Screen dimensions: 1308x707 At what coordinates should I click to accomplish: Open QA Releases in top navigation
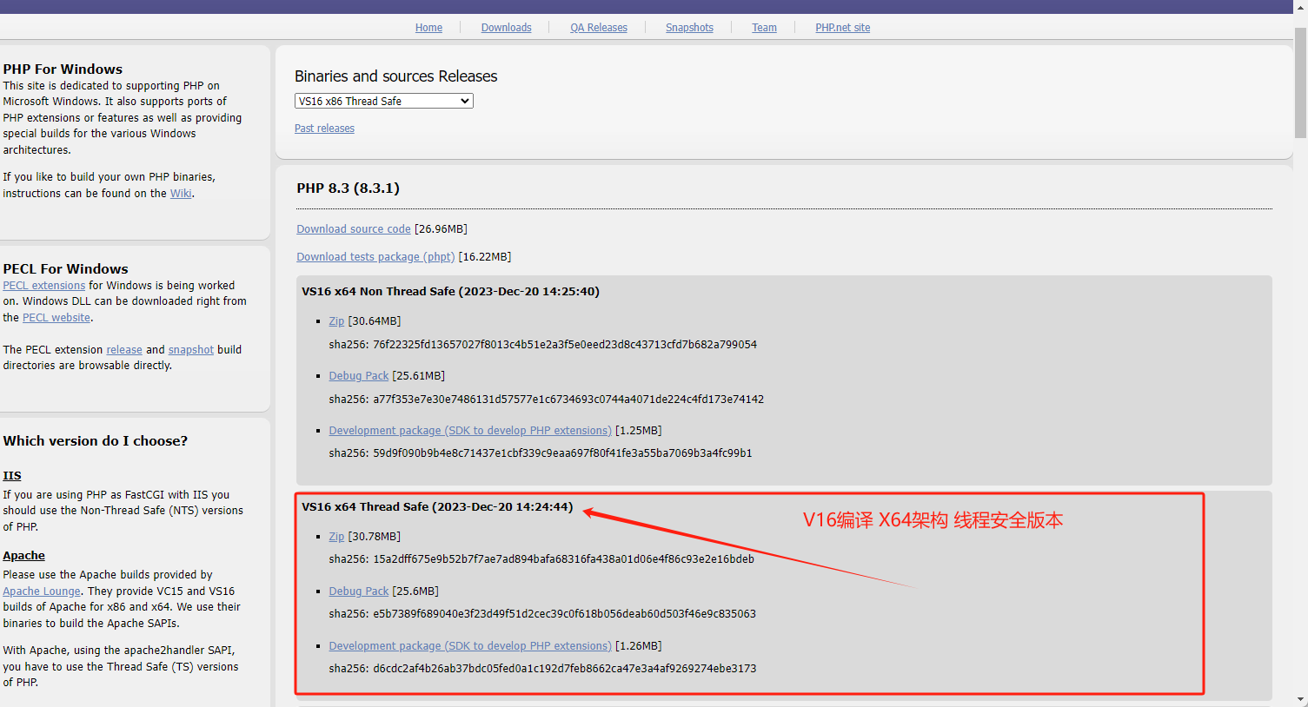click(x=599, y=28)
